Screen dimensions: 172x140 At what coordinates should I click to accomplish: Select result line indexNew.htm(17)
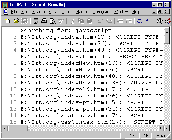click(x=92, y=63)
